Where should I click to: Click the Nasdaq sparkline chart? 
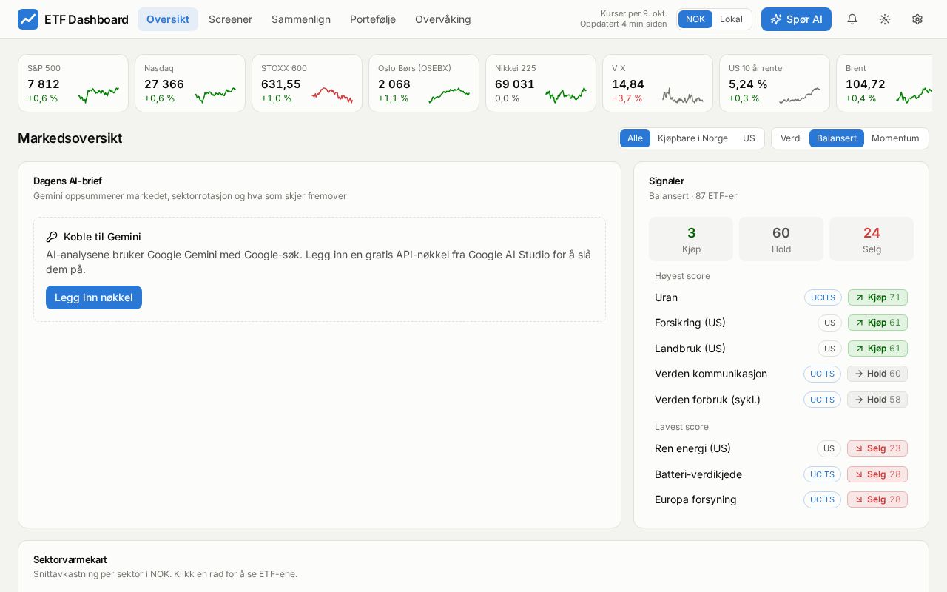pyautogui.click(x=215, y=95)
